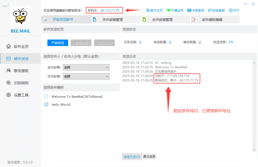
Task: Go to 识别规则 in the sidebar
Action: coord(20,83)
